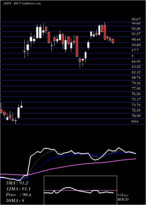Click the 50MA readout line
The height and width of the screenshot is (205, 146).
coord(15,200)
